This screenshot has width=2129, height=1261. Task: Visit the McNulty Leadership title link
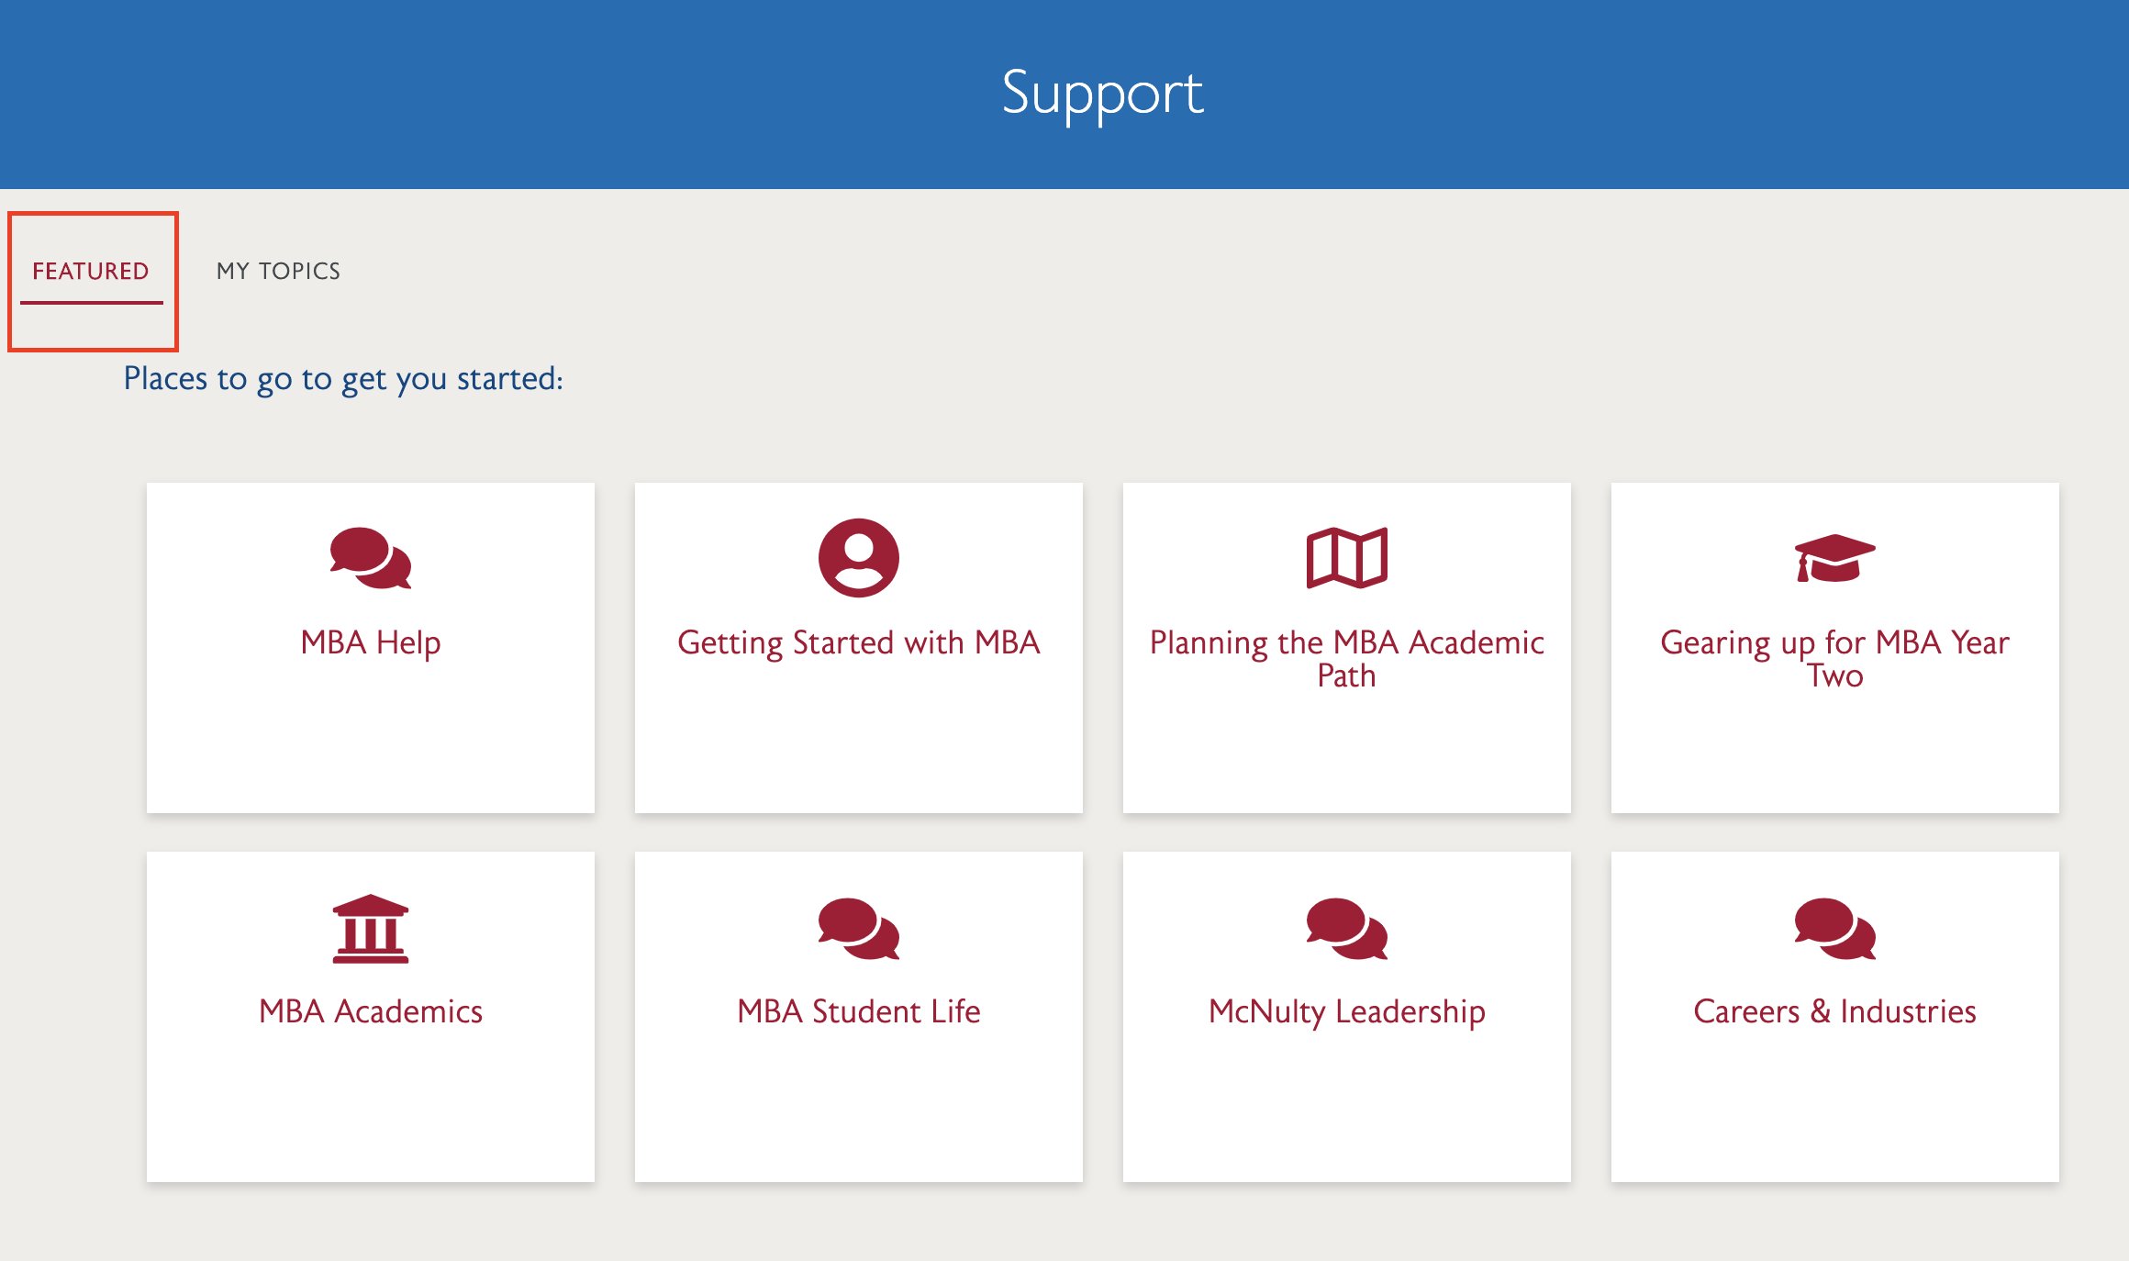tap(1346, 1011)
